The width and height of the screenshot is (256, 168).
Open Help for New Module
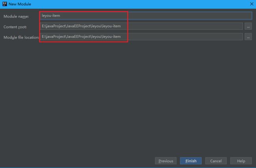pos(241,161)
